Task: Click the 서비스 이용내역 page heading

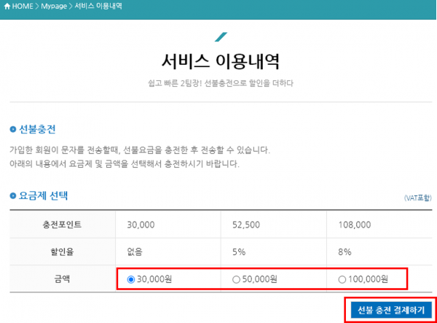Action: tap(221, 61)
